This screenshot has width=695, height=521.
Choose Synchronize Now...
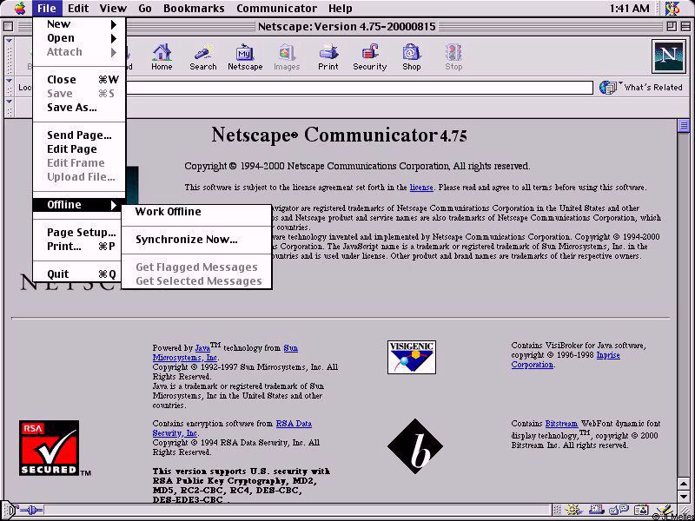tap(196, 240)
